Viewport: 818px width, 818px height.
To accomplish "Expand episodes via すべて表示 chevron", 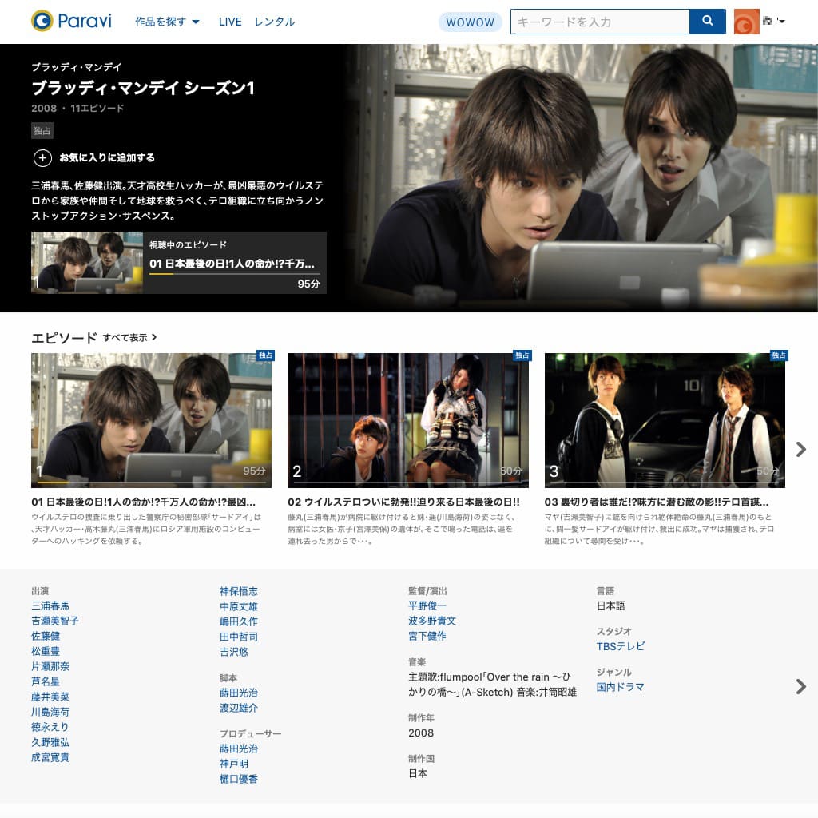I will point(154,338).
